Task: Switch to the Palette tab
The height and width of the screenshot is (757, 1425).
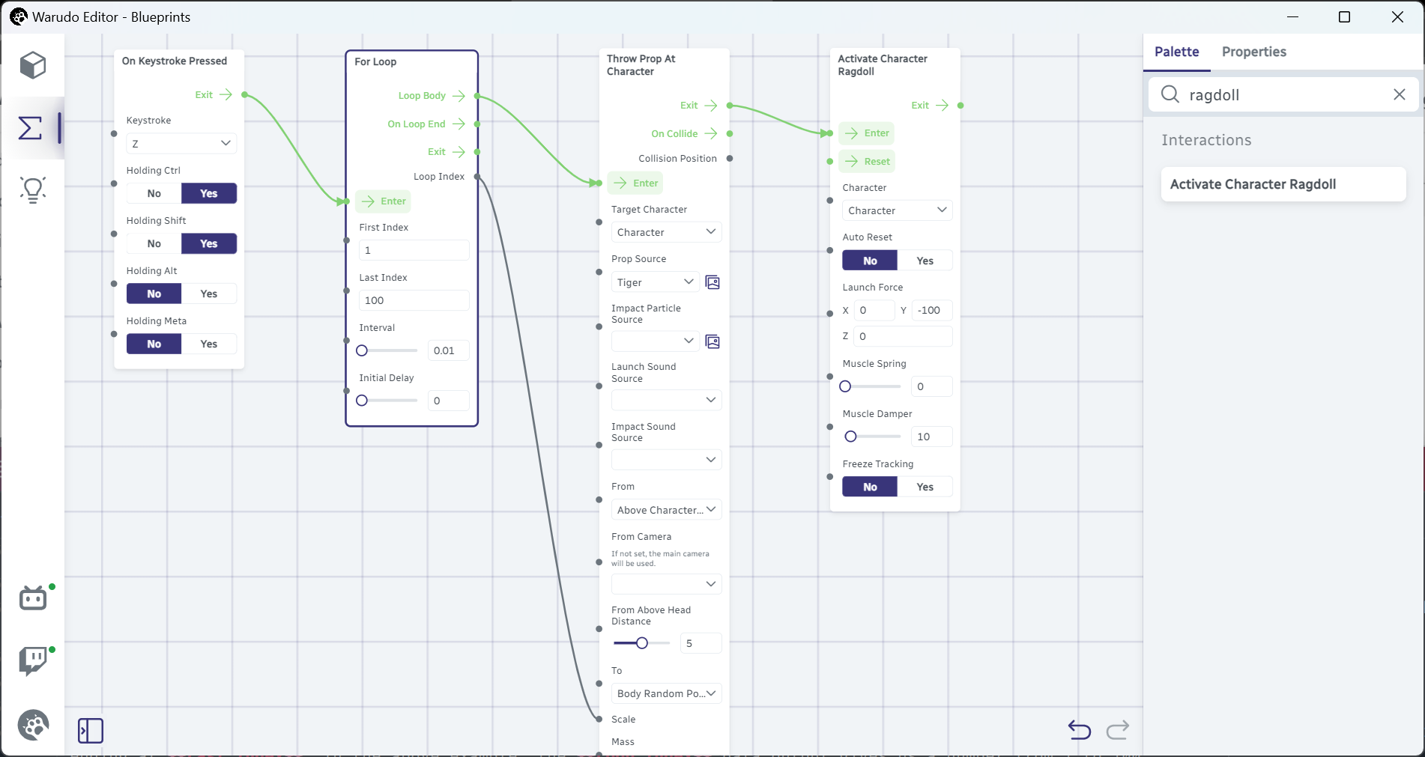Action: [x=1176, y=52]
